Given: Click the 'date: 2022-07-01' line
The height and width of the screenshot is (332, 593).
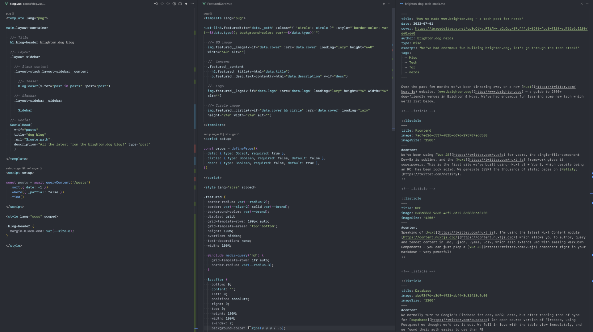Looking at the screenshot, I should 417,23.
